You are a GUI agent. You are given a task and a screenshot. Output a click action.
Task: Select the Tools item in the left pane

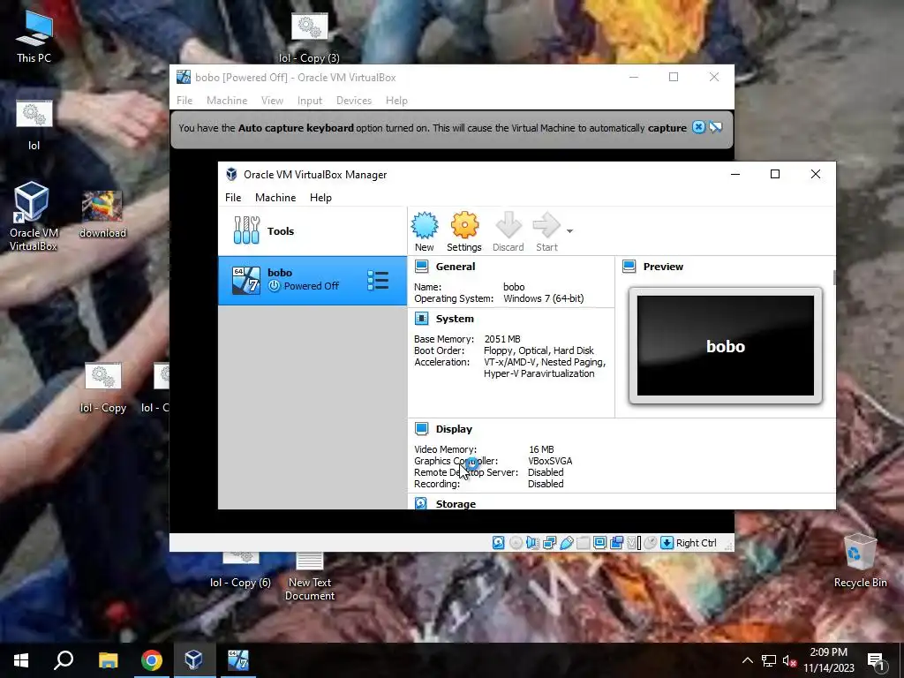pyautogui.click(x=312, y=230)
